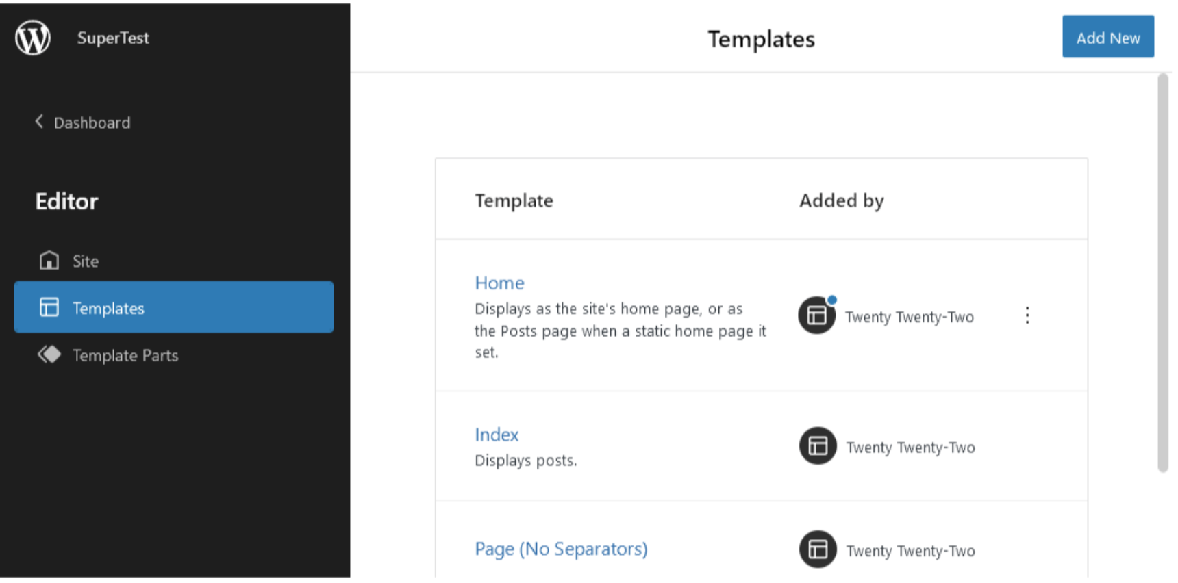
Task: Open the Index template link
Action: click(497, 435)
